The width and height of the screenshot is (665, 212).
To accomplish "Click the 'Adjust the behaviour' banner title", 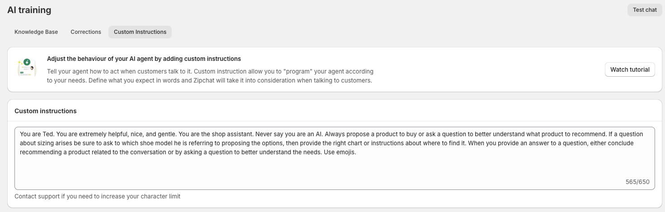I will [144, 59].
